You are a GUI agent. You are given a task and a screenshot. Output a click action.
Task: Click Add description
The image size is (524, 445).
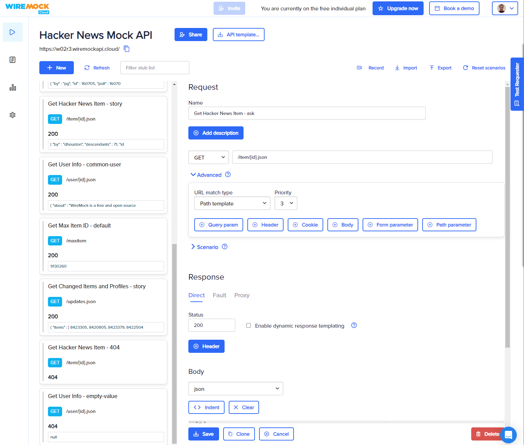point(216,133)
